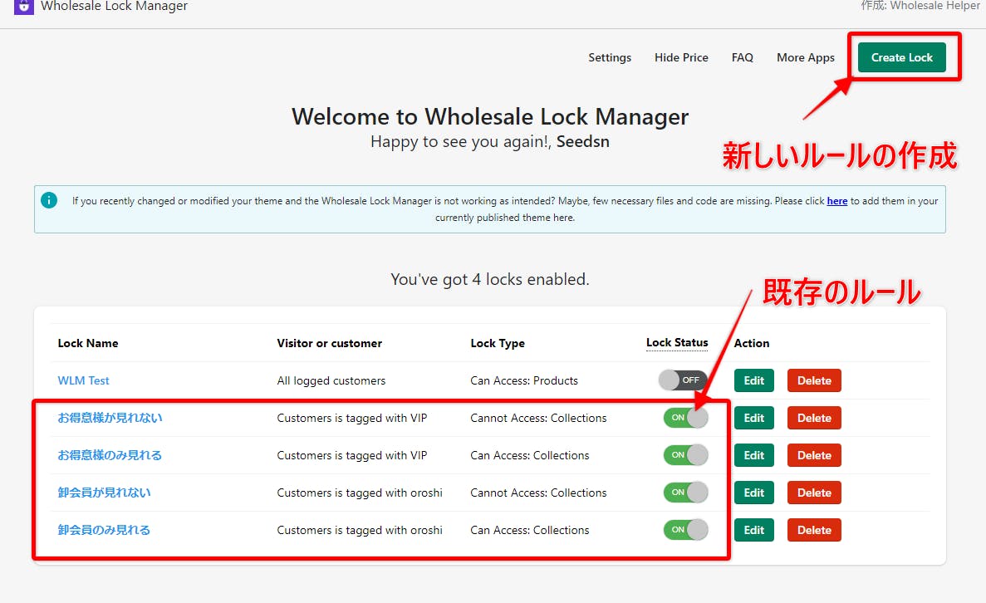Screen dimensions: 986x603
Task: Open the お得意様のみ見れる lock link
Action: tap(110, 455)
